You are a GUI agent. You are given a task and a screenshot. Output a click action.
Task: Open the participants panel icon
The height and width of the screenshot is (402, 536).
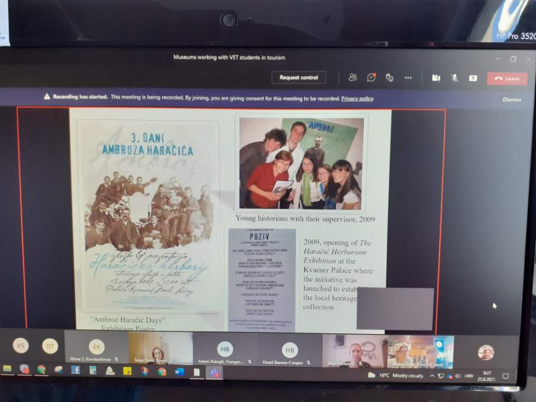pyautogui.click(x=352, y=78)
